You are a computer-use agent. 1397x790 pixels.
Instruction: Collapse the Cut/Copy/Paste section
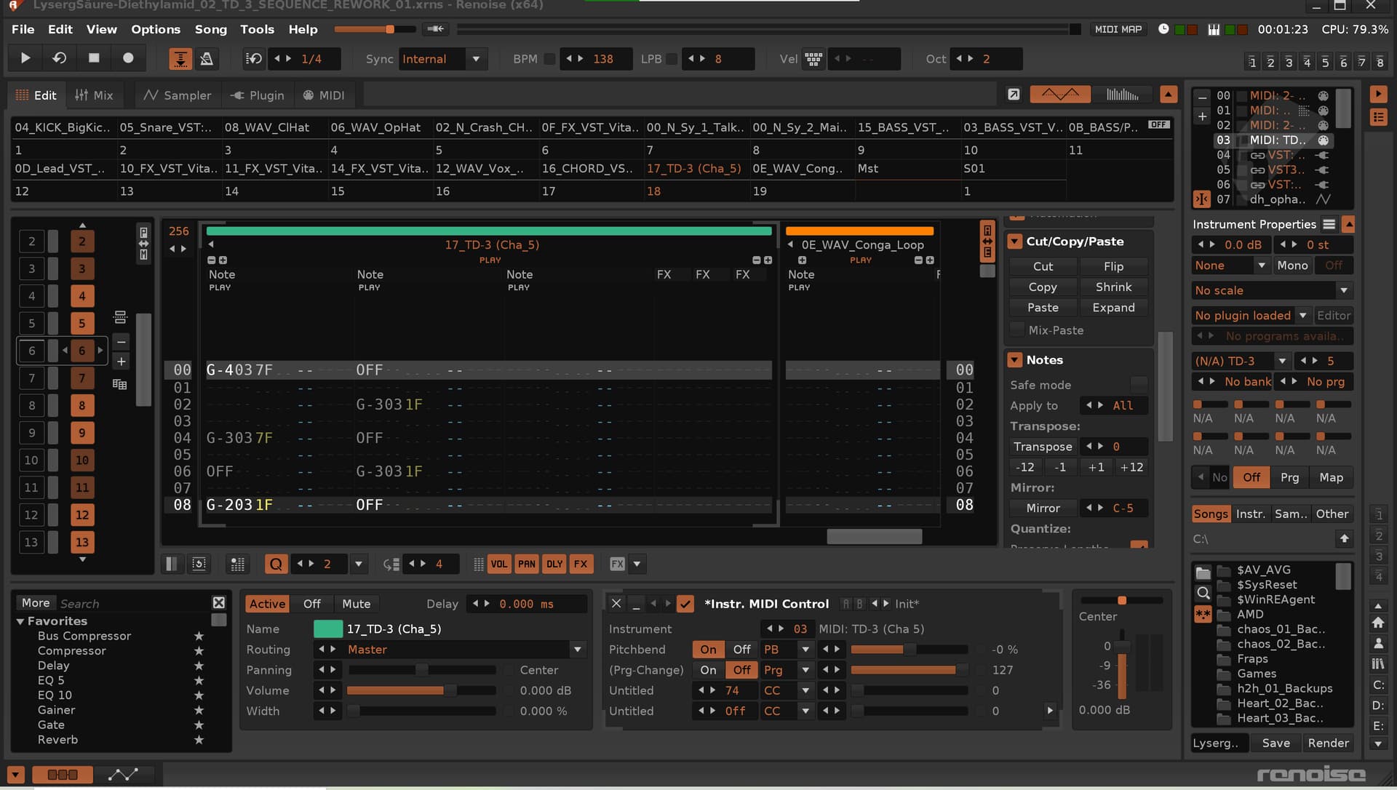(x=1015, y=242)
